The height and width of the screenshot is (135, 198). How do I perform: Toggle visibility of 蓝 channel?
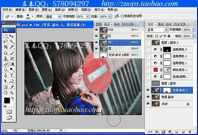point(96,49)
